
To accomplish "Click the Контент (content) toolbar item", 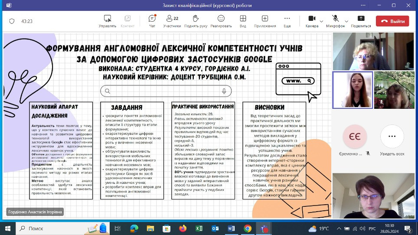I will [x=127, y=21].
